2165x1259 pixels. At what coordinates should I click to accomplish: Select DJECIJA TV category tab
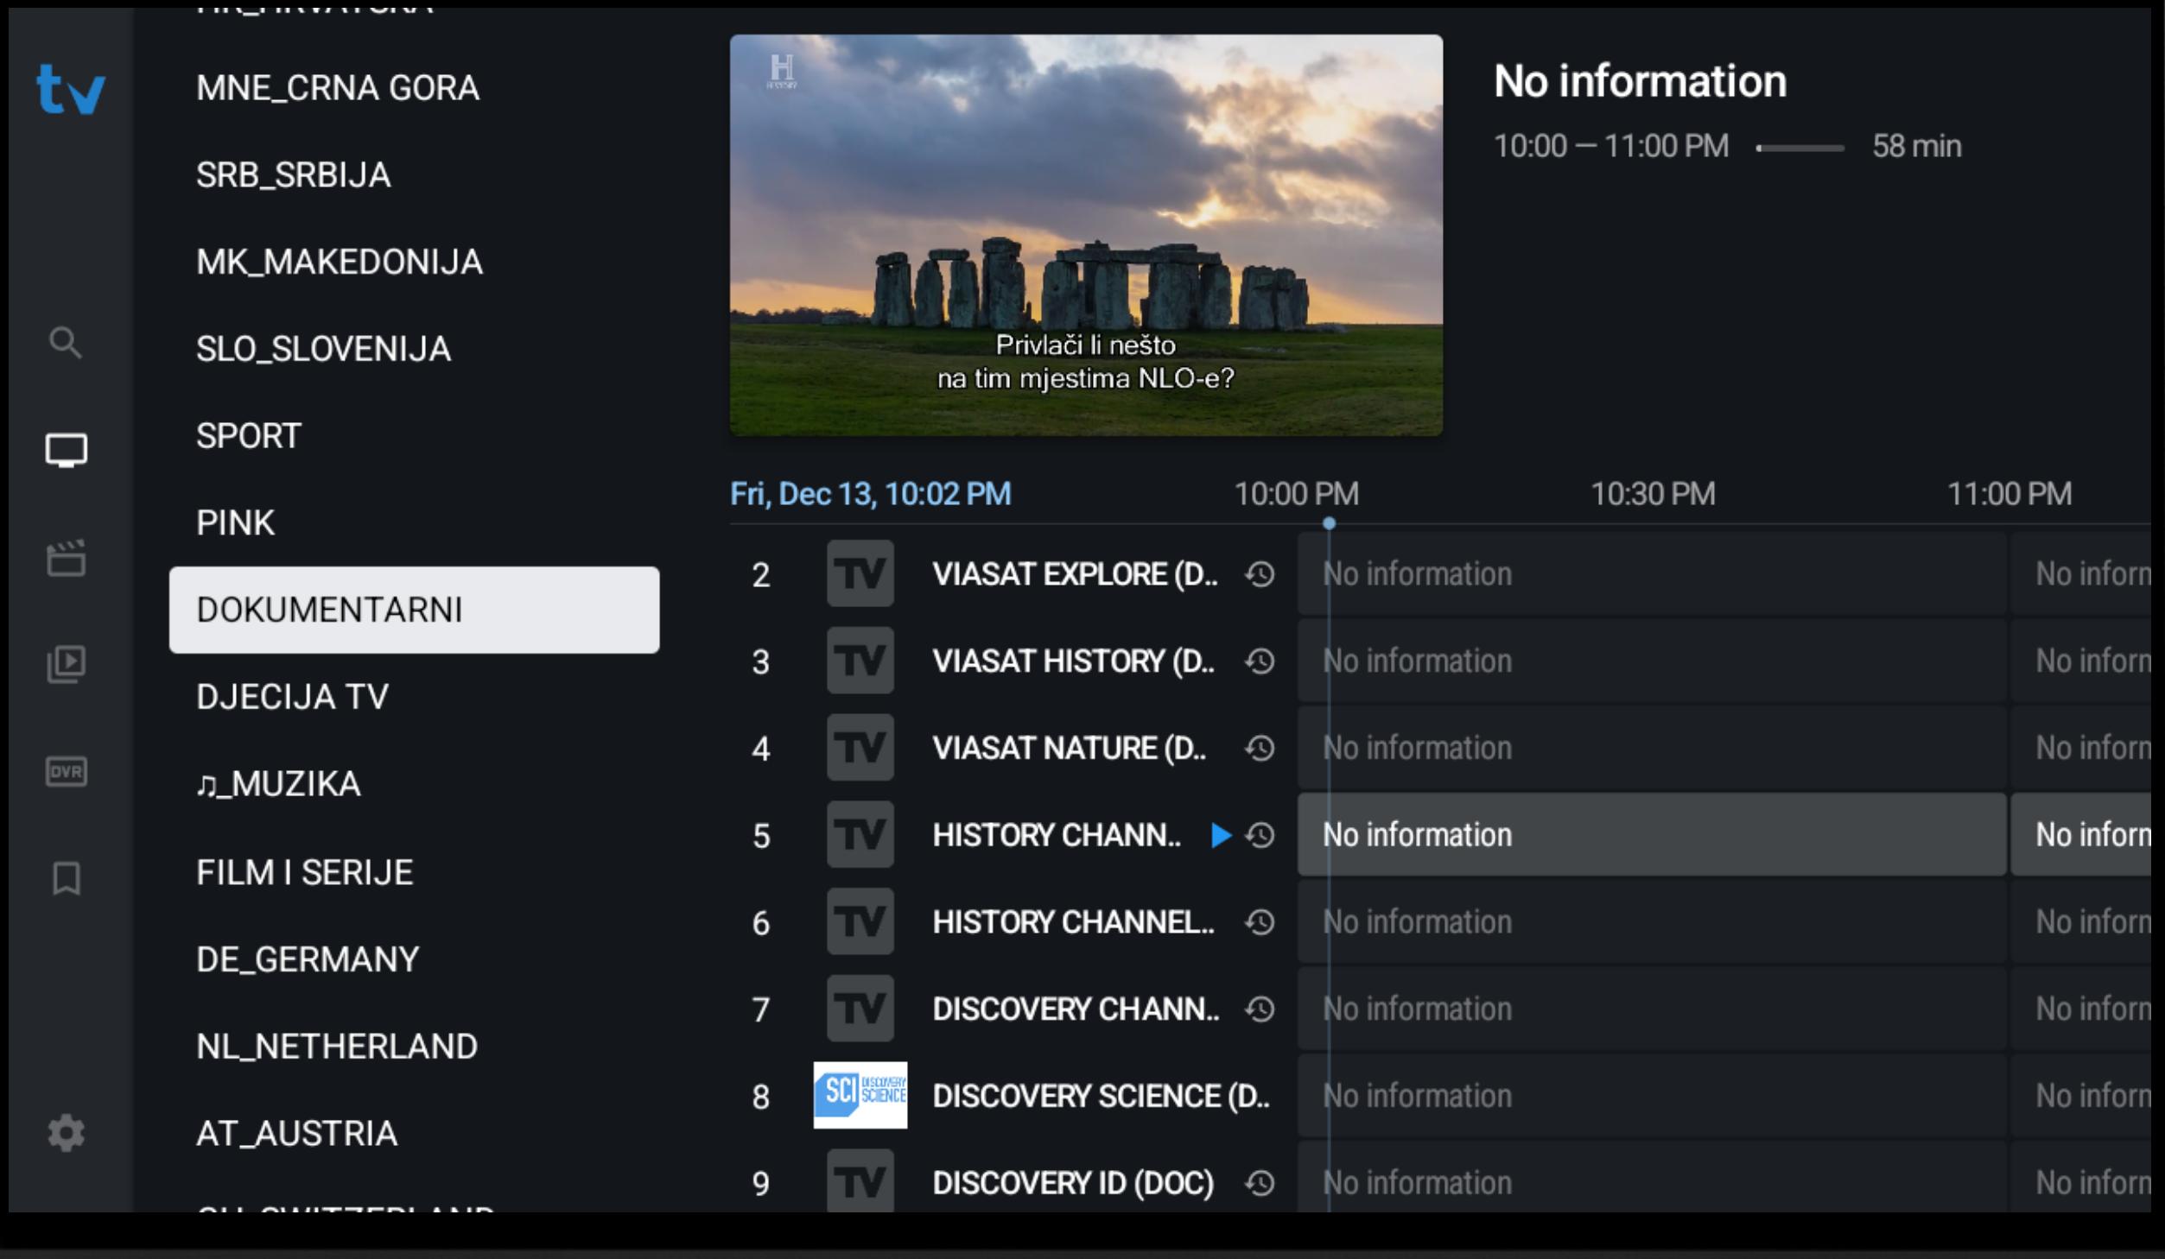coord(292,697)
